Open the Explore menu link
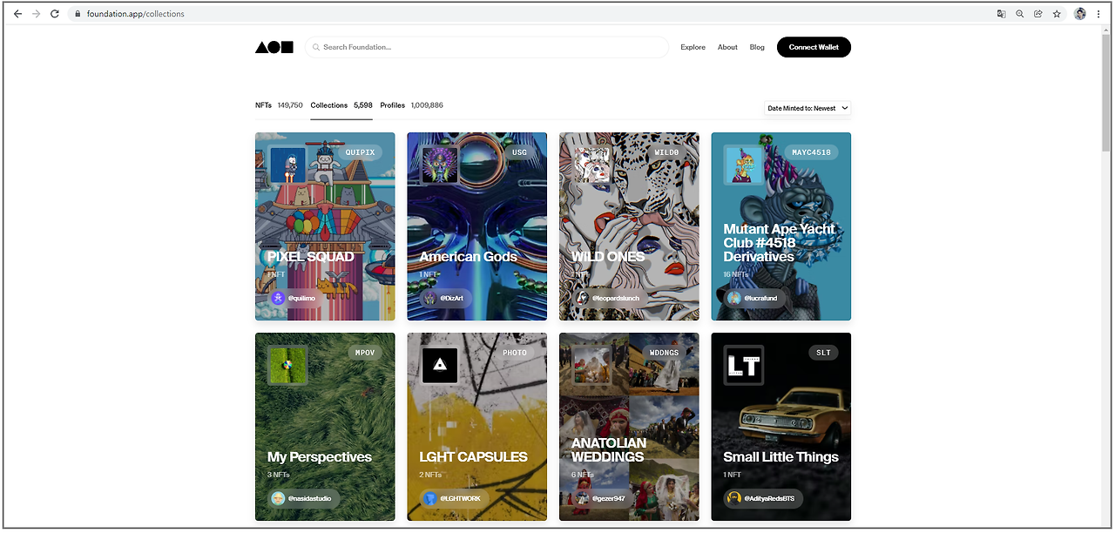Screen dimensions: 1115x533 point(693,47)
